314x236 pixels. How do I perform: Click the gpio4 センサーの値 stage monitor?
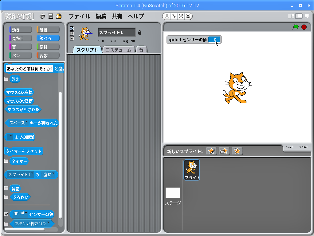click(x=194, y=40)
